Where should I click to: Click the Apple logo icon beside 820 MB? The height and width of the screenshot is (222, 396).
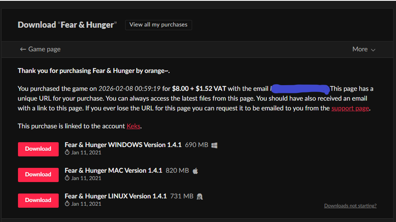click(x=195, y=171)
